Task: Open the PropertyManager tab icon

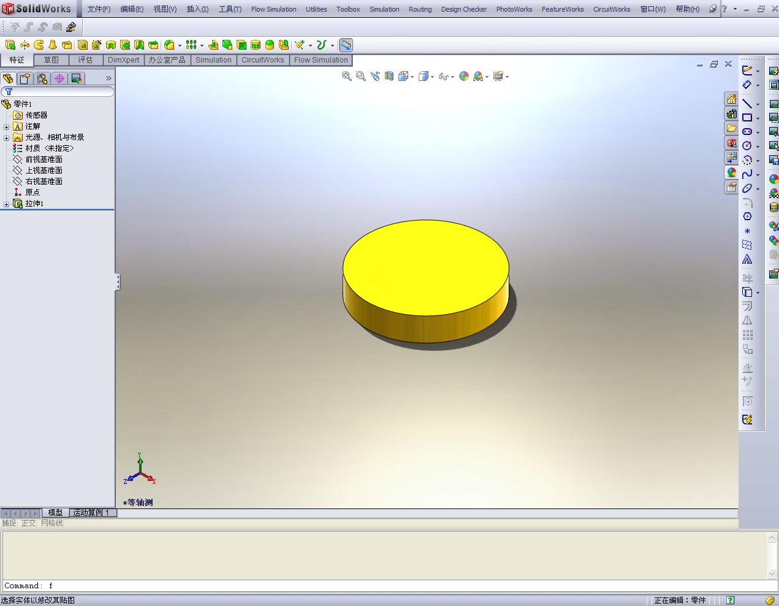Action: coord(25,79)
